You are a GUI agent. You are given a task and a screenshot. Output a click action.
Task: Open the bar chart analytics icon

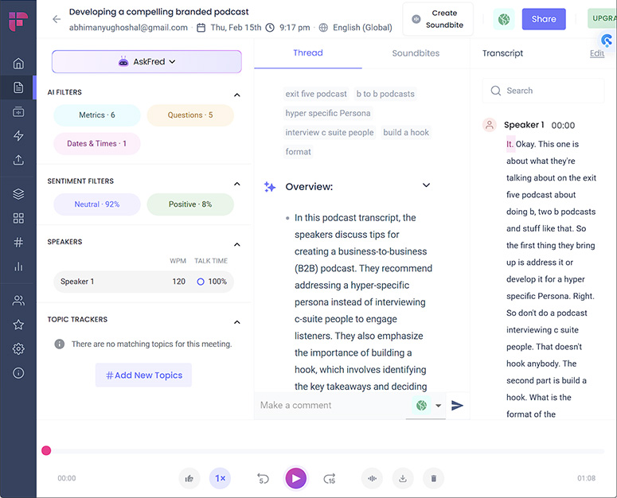(18, 267)
